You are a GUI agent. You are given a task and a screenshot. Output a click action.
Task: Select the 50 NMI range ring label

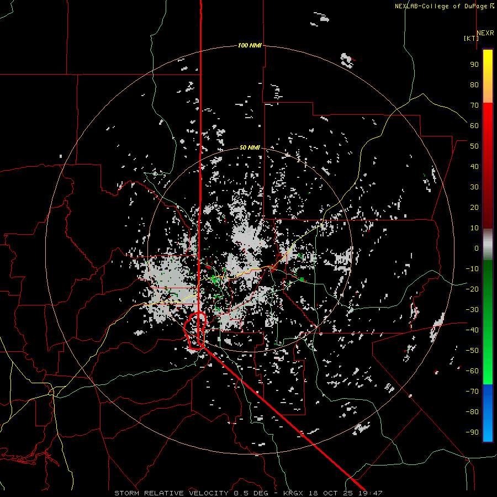(x=250, y=147)
